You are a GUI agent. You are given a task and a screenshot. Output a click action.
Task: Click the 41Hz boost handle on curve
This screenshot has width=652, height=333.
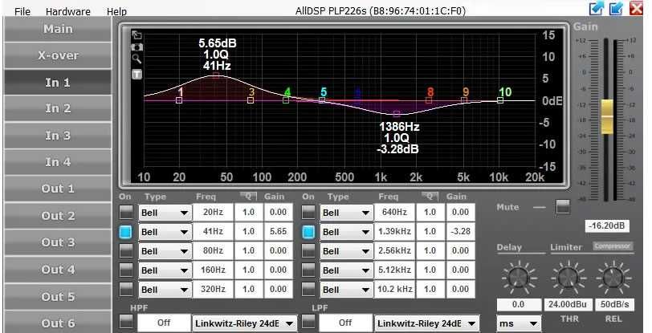coord(216,75)
